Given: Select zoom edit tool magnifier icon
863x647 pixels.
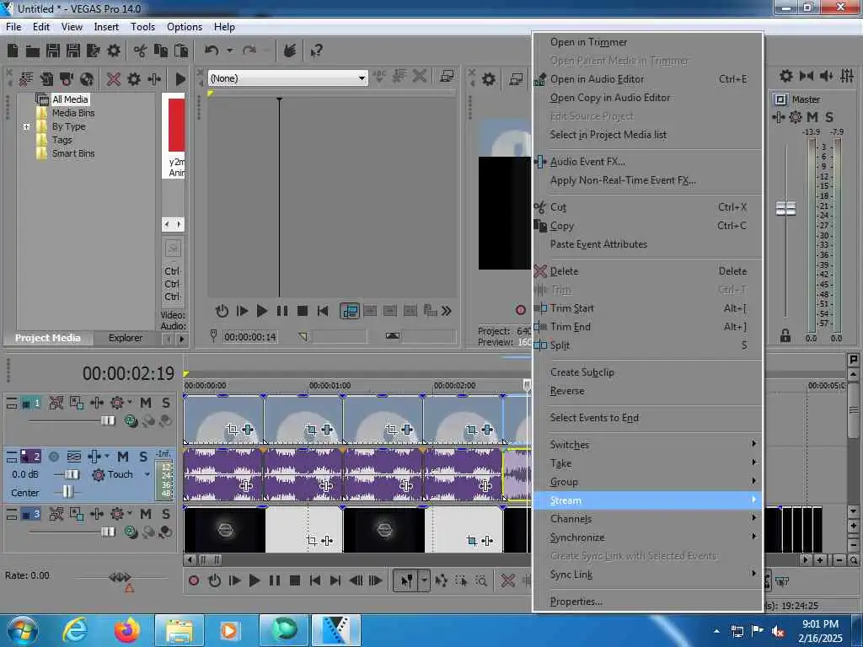Looking at the screenshot, I should point(481,580).
